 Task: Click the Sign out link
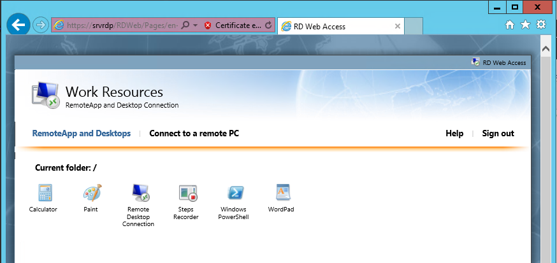[498, 134]
